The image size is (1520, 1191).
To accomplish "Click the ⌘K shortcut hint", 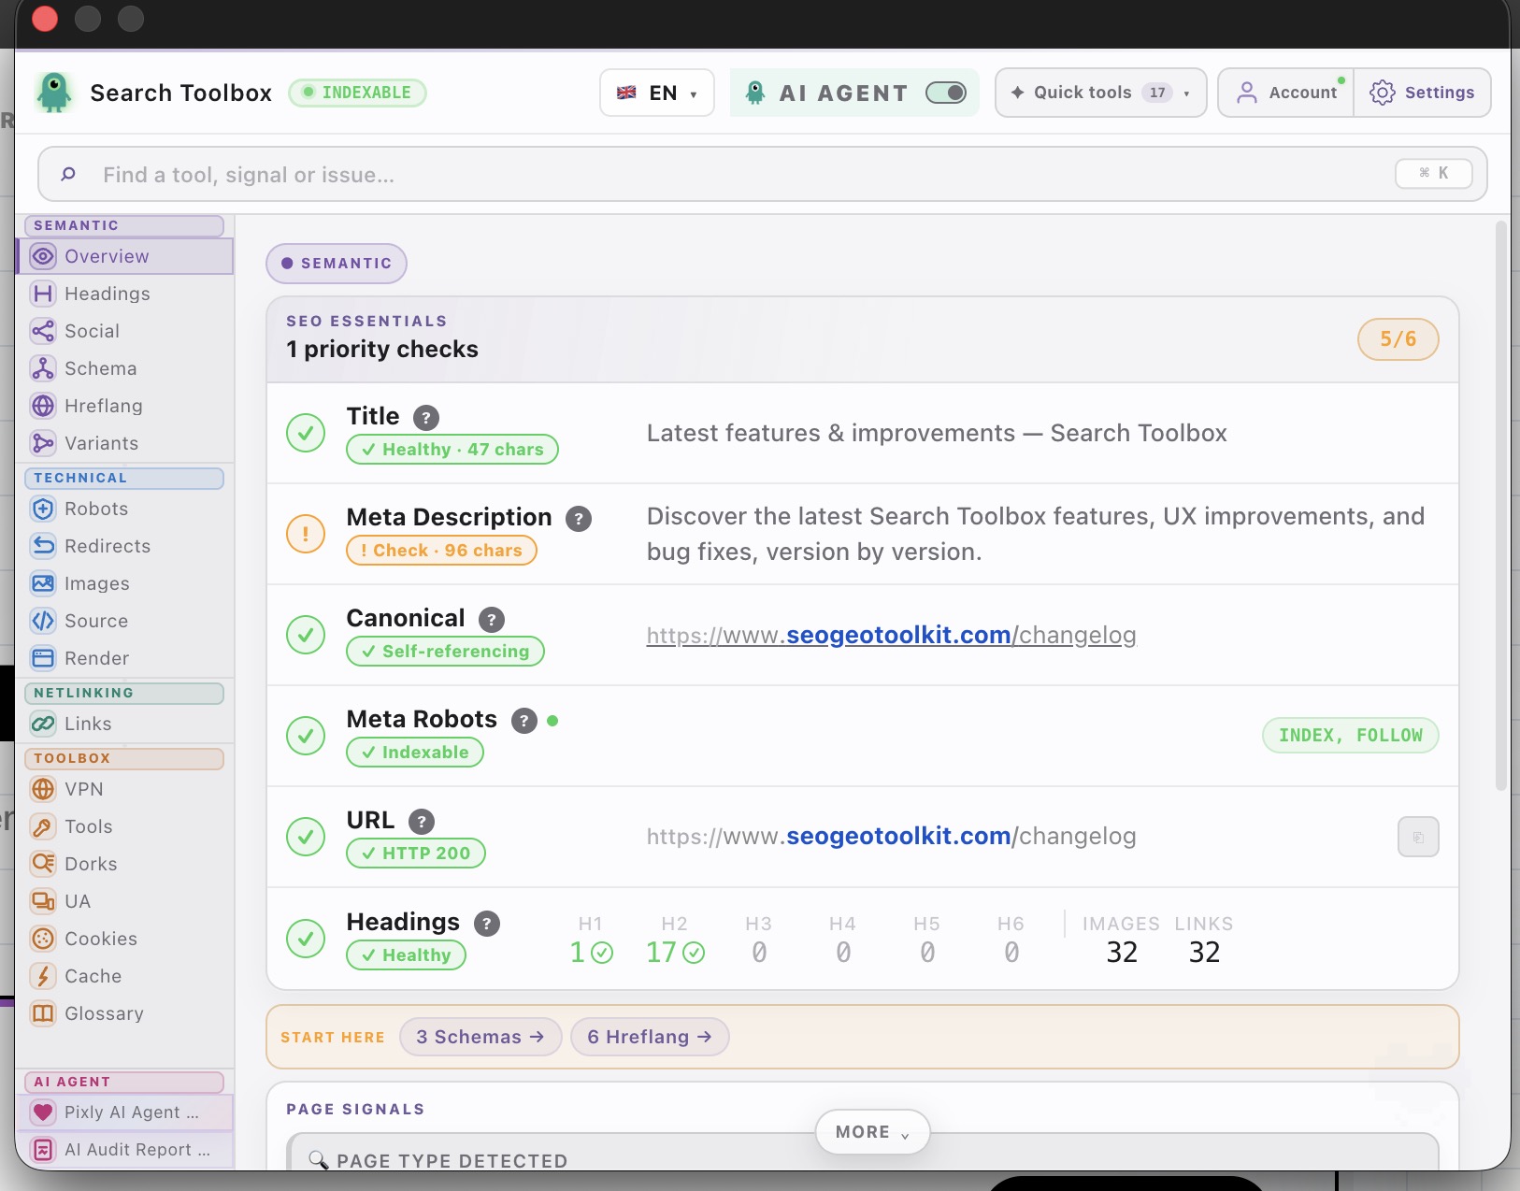I will [x=1434, y=173].
